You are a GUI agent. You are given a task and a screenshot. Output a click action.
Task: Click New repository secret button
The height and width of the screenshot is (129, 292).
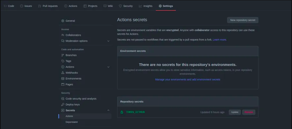(x=243, y=20)
